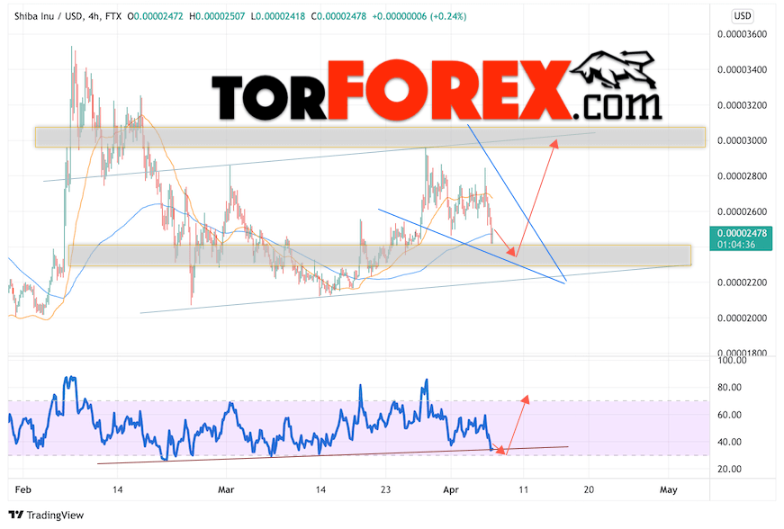Click the May date label on time axis
This screenshot has height=529, width=784.
click(x=669, y=489)
